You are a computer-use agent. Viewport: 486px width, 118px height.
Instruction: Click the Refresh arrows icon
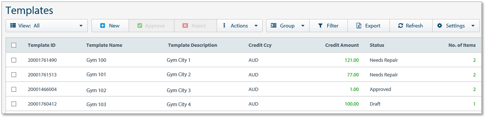[400, 26]
